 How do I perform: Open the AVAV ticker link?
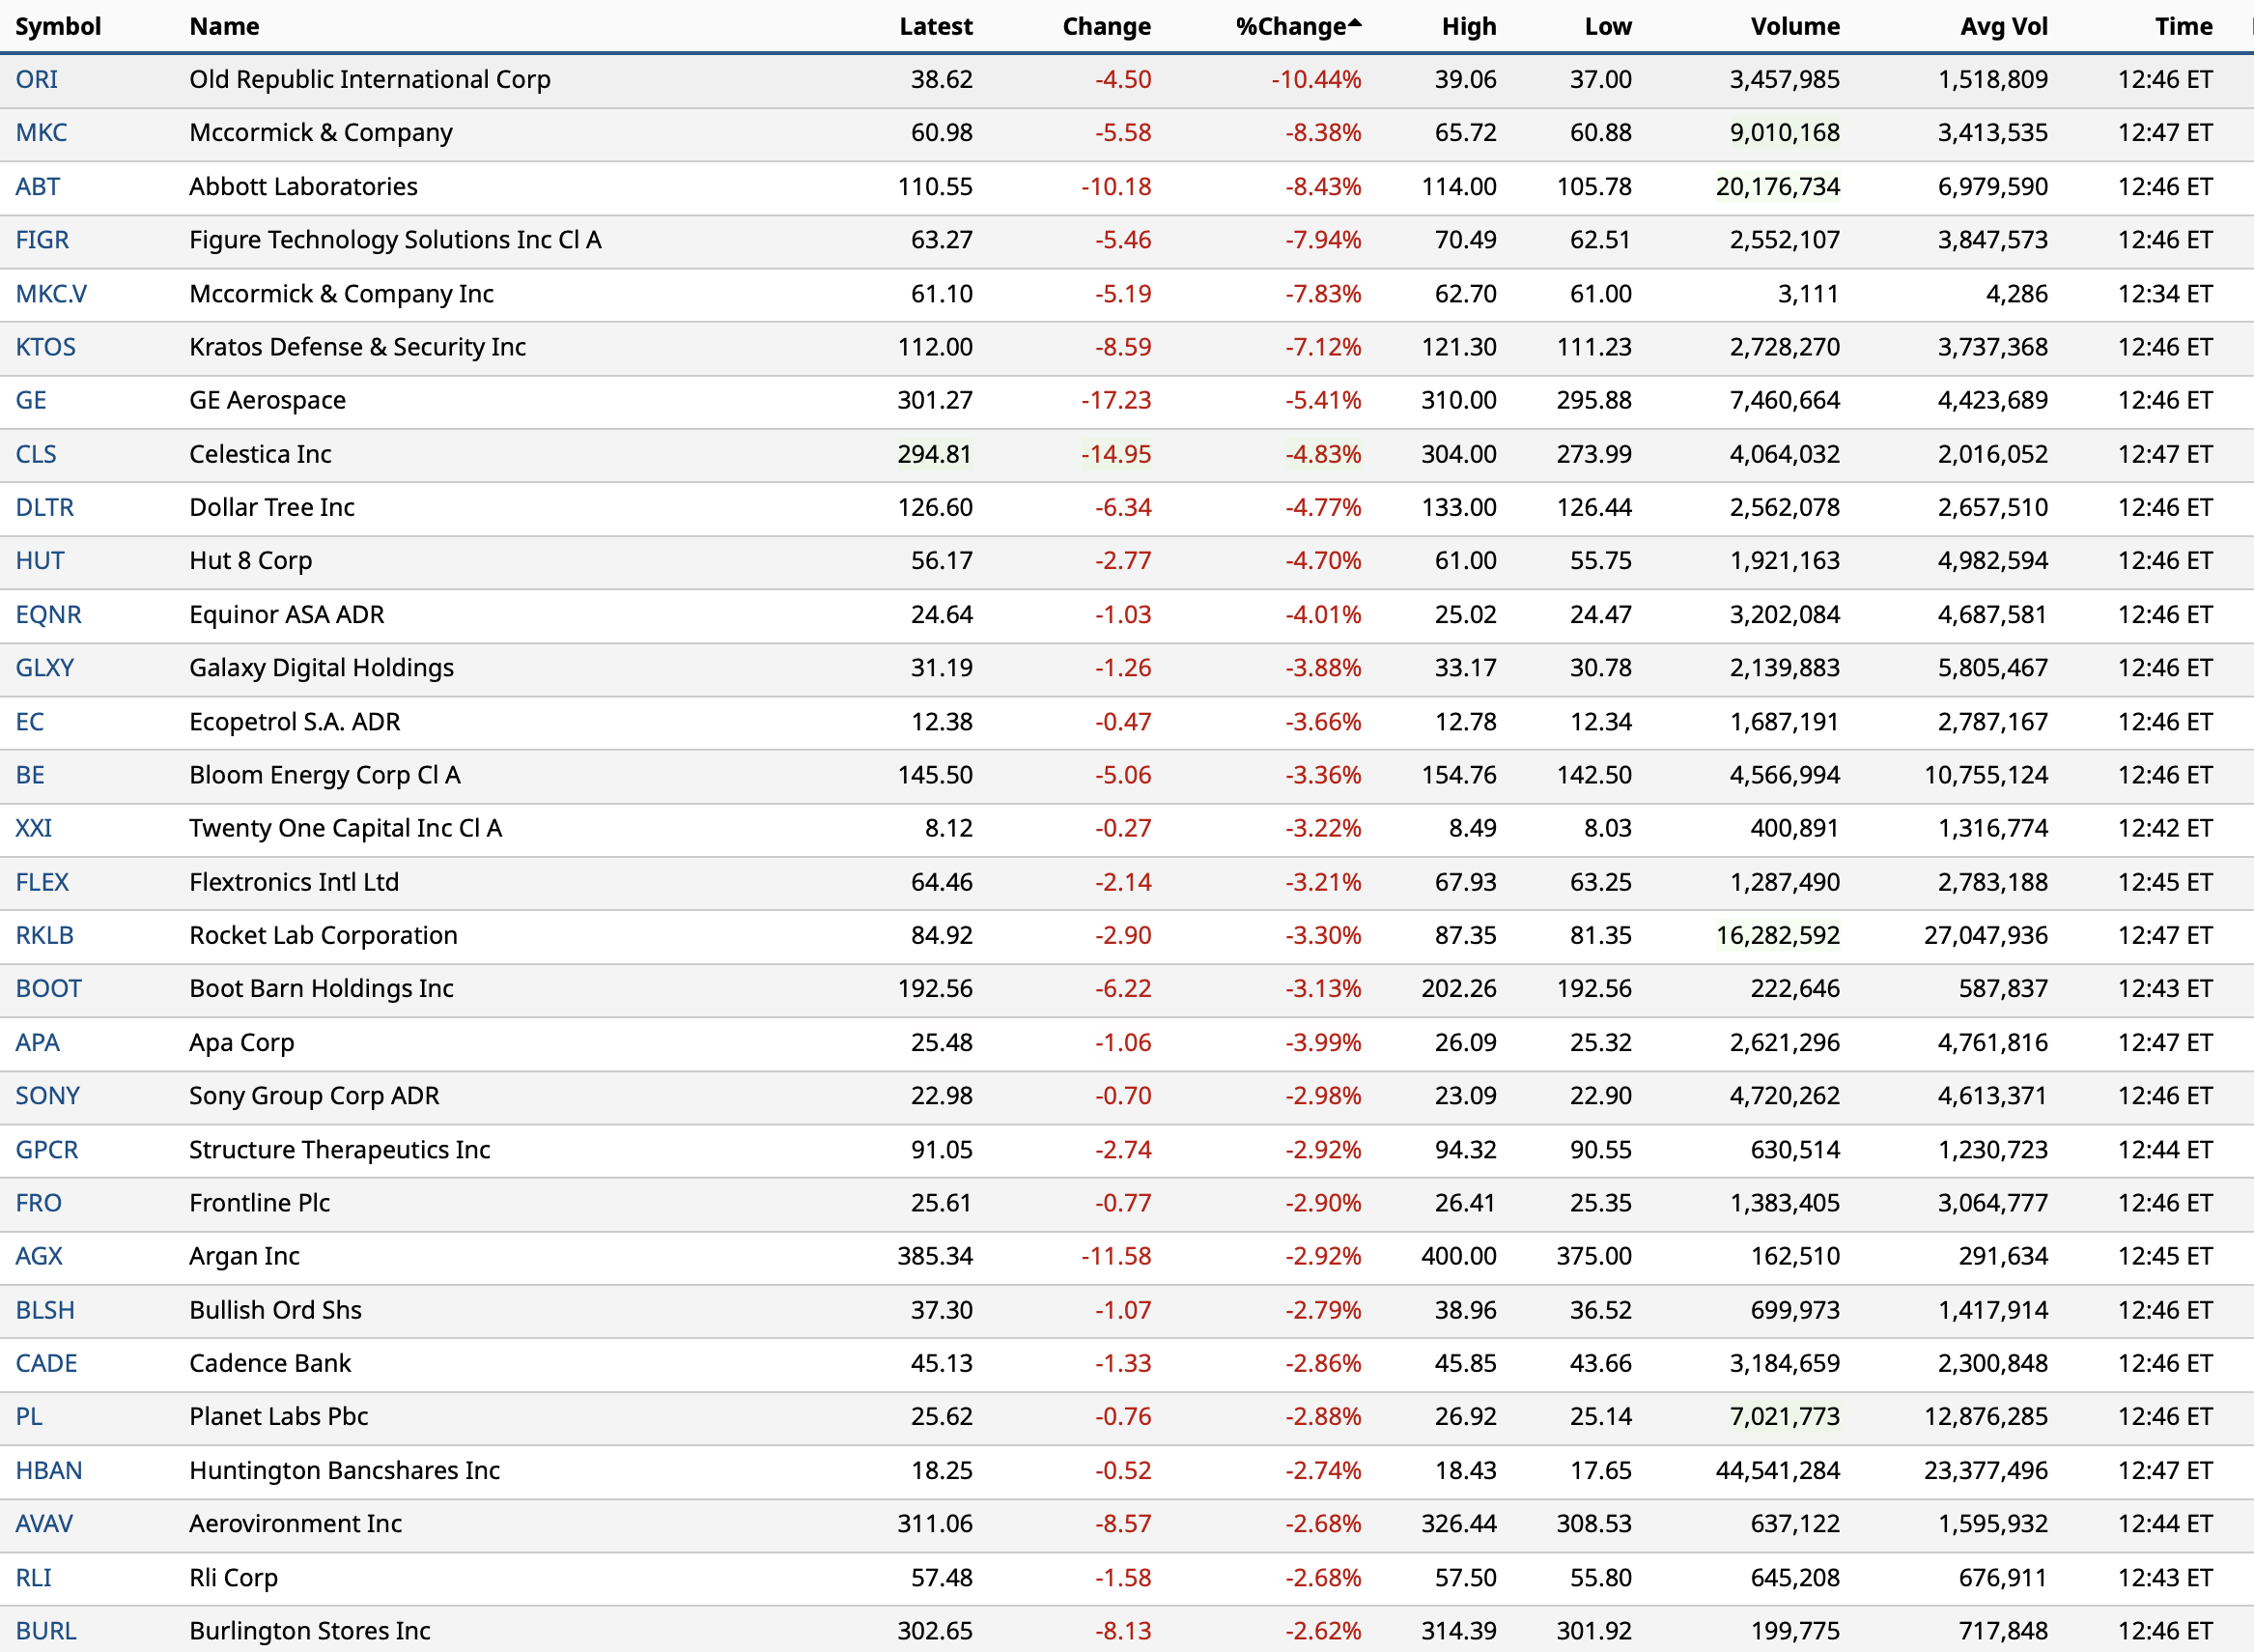point(44,1524)
